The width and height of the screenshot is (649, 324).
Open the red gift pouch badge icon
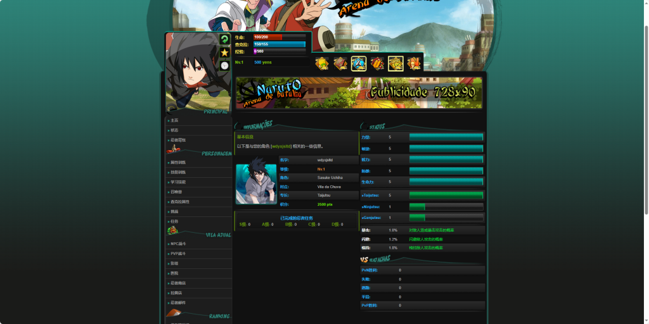[377, 64]
